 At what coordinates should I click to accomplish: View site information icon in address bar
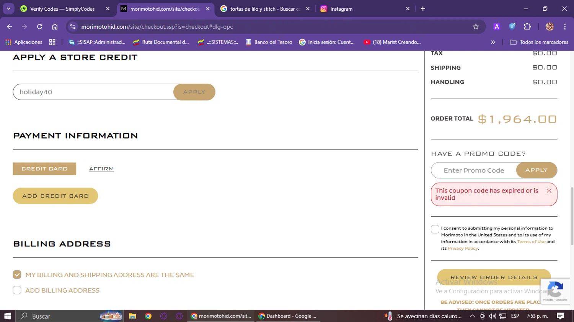pyautogui.click(x=73, y=27)
